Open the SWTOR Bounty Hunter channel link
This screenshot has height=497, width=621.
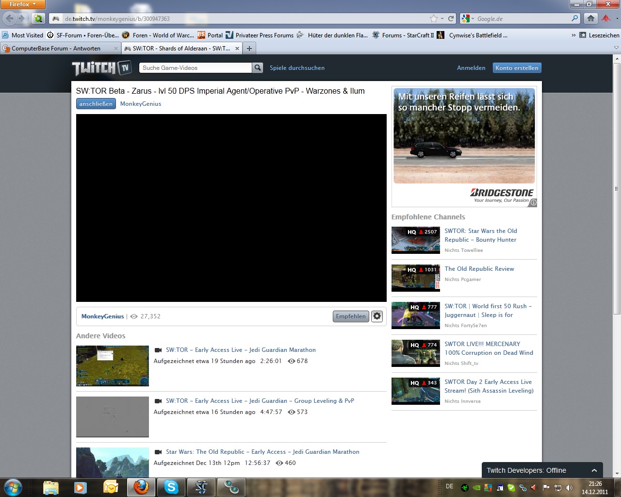coord(481,235)
